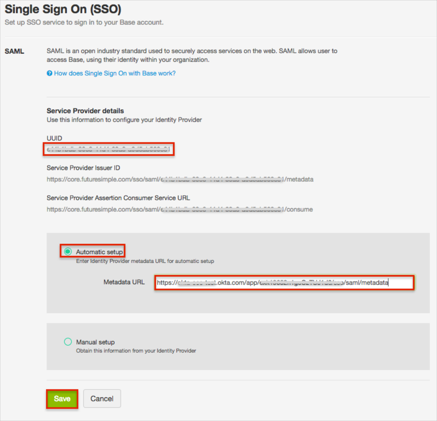Click the 'UUID' label text
Viewport: 437px width, 421px height.
[54, 139]
